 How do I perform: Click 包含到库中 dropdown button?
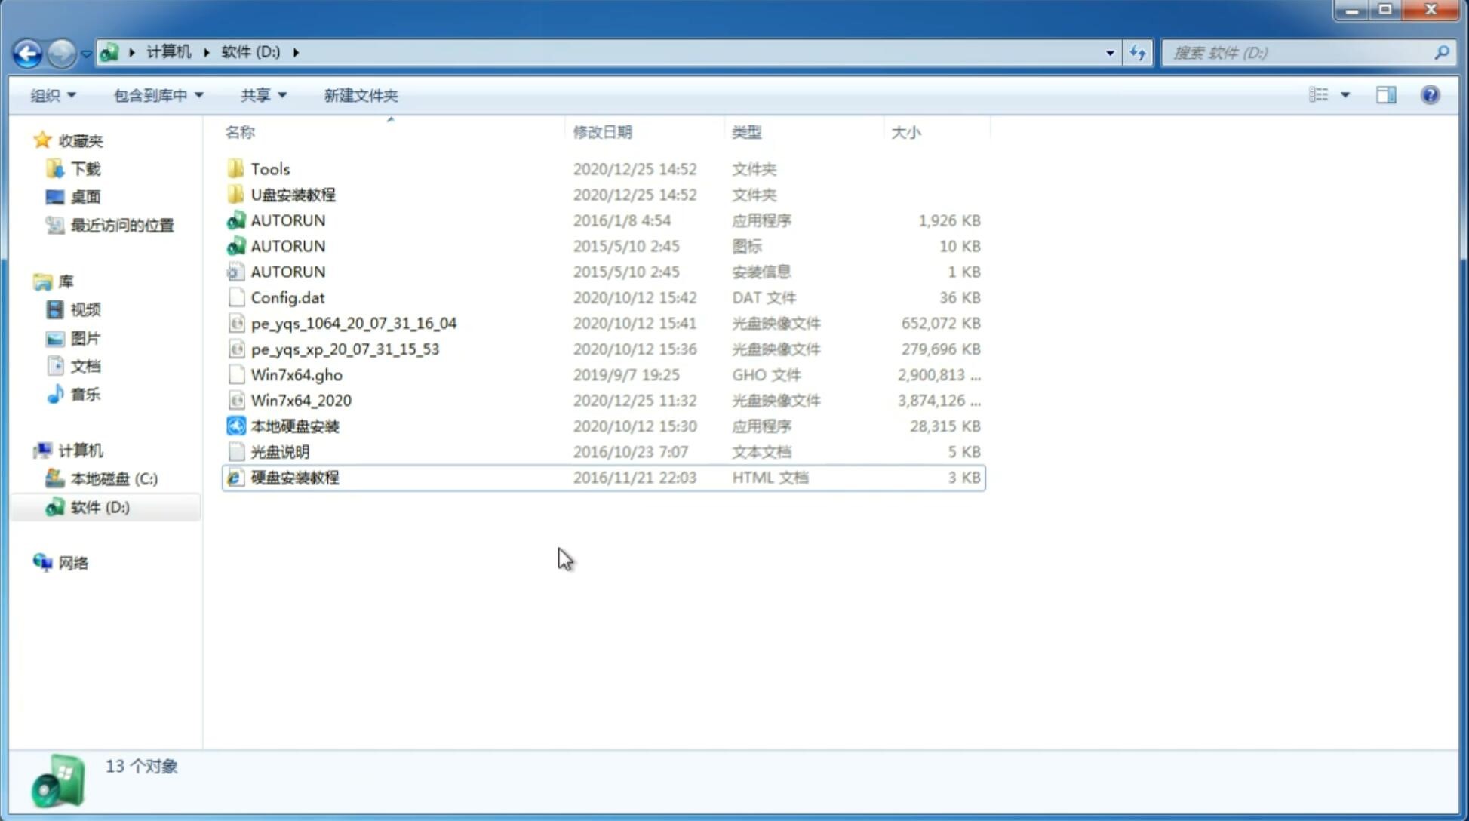[156, 95]
